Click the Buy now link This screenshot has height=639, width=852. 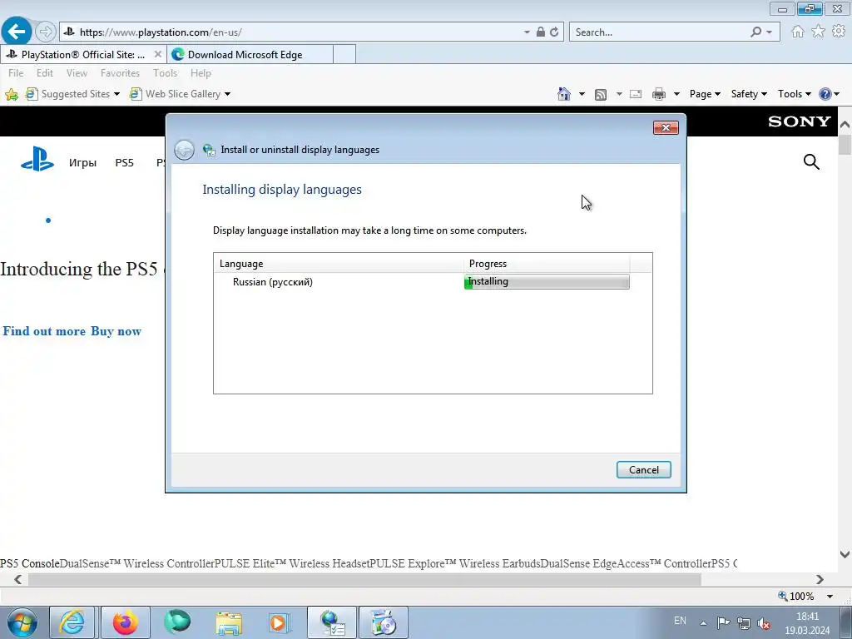click(x=116, y=331)
